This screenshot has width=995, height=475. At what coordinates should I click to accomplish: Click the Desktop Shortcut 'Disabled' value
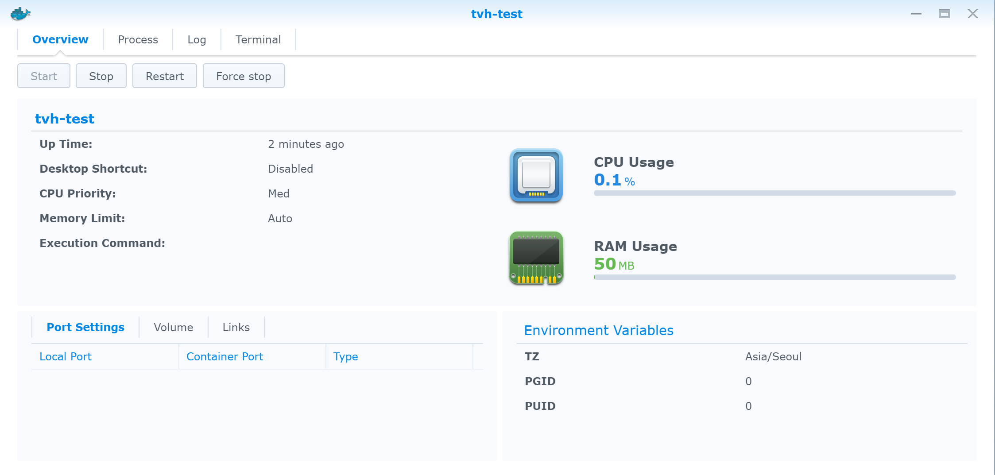pos(290,169)
